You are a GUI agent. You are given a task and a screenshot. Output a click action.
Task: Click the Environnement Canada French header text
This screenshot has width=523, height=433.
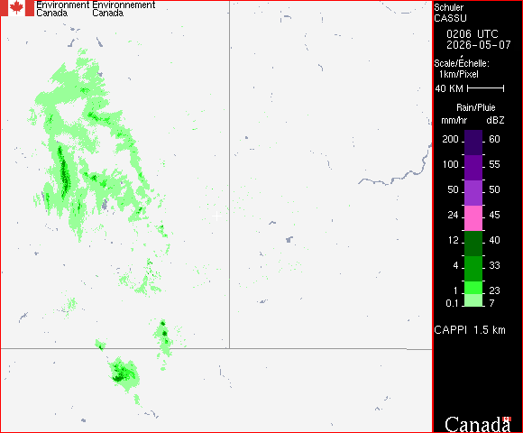124,9
